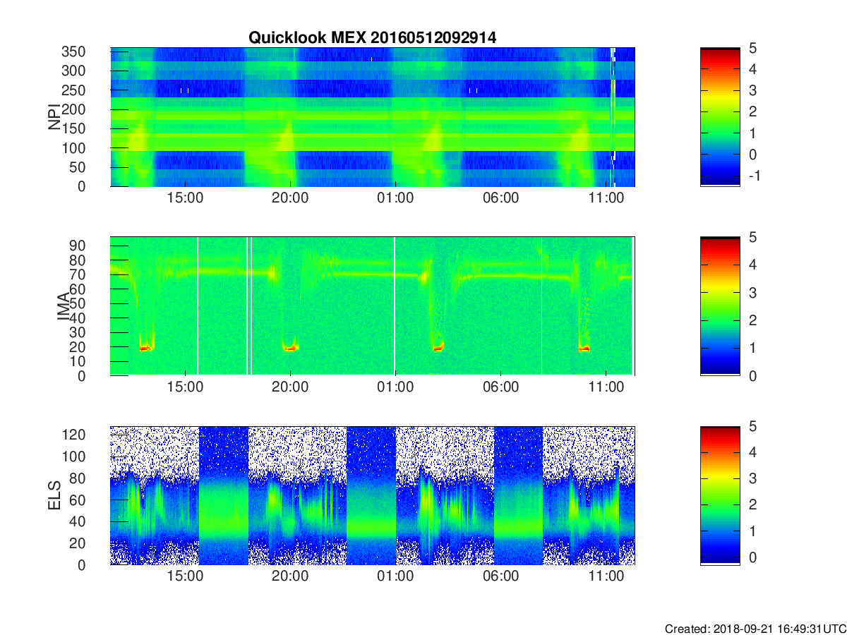
Task: Click the 11:00 time tick under NPI plot
Action: click(606, 198)
